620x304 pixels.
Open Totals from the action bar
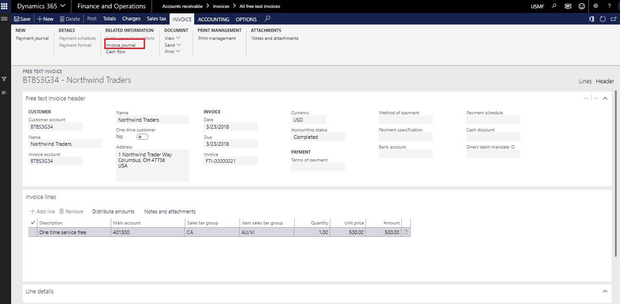click(109, 19)
